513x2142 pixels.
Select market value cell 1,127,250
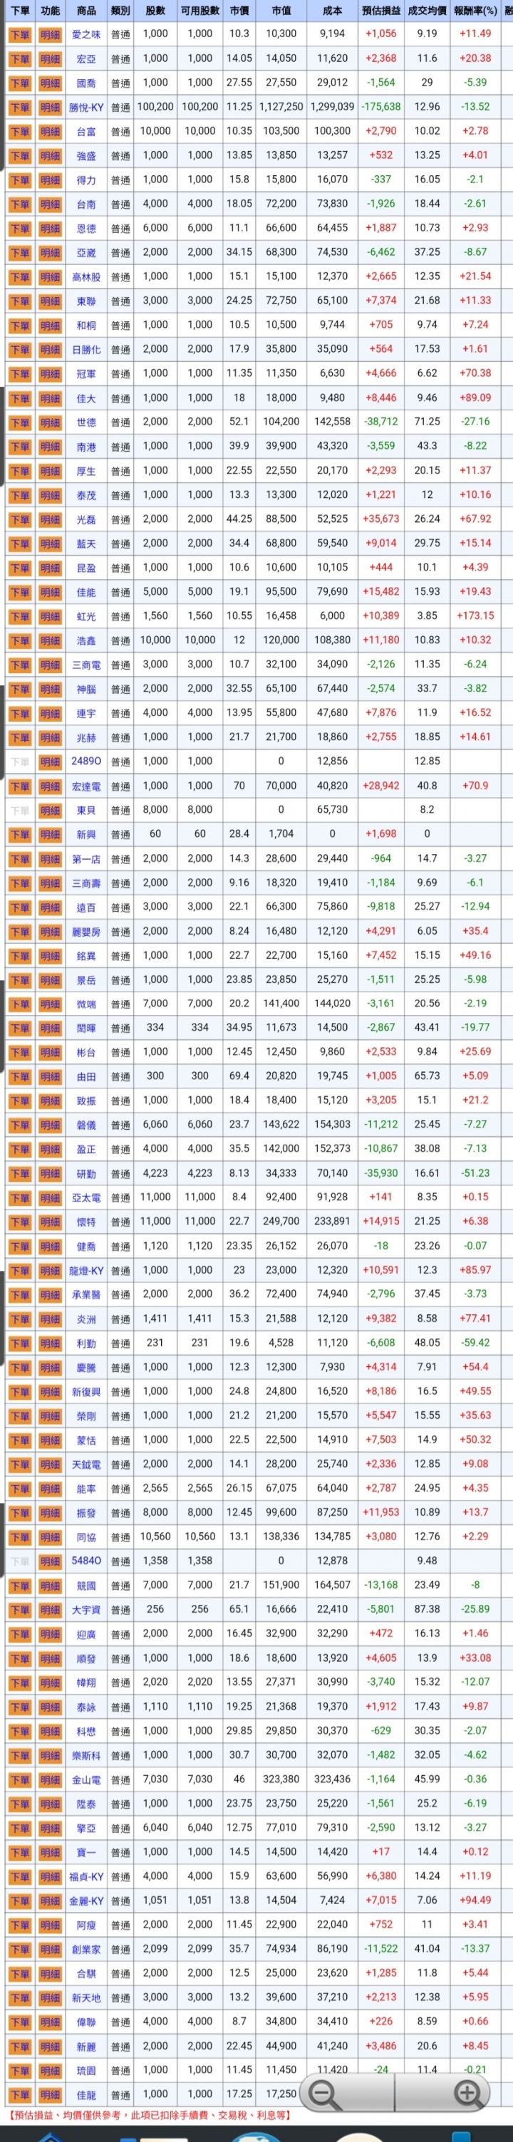pyautogui.click(x=281, y=108)
